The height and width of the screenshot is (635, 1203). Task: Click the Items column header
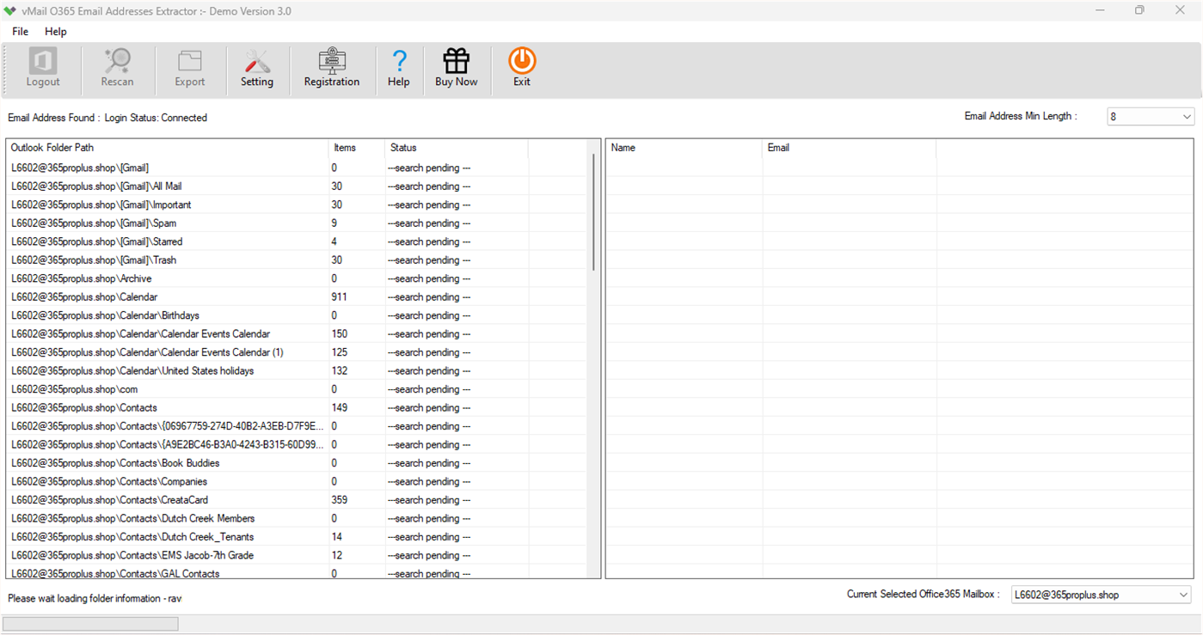tap(343, 147)
